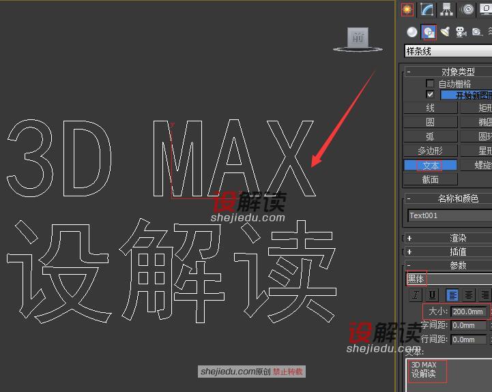Select the Space Warps wave icon
492x392 pixels.
pyautogui.click(x=490, y=31)
